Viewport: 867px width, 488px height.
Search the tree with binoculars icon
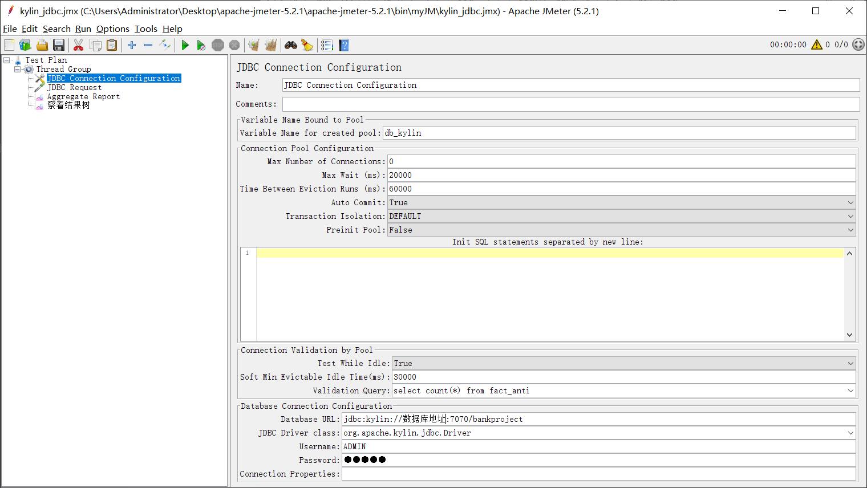(291, 45)
